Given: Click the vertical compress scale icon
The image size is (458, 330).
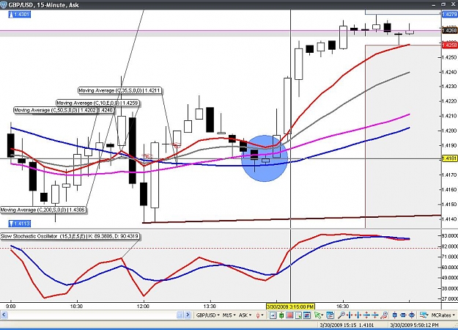Looking at the screenshot, I should pos(375,315).
